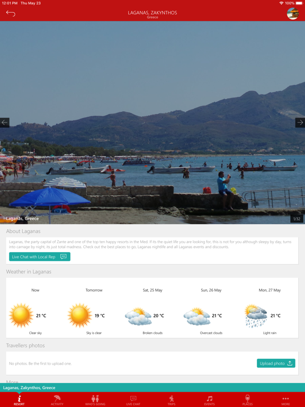Tap the Laganas, Zakynthos, Greece teal banner
This screenshot has width=305, height=407.
pyautogui.click(x=152, y=387)
